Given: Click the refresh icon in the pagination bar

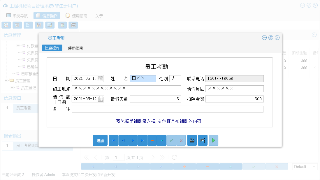Looking at the screenshot, I should tap(174, 157).
